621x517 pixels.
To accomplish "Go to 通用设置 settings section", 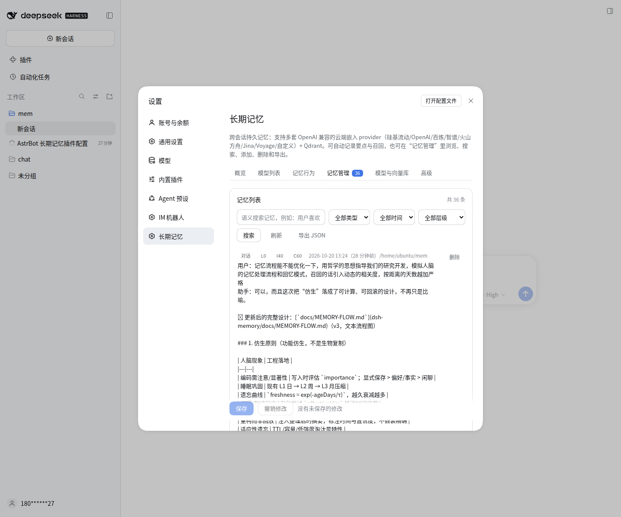I will [179, 142].
